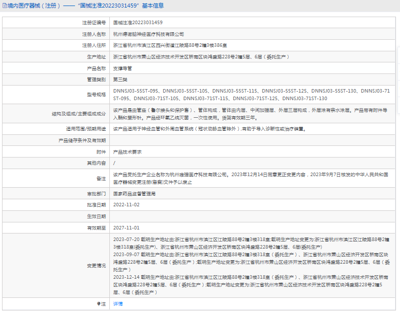Viewport: 400px width, 313px height.
Task: Select approval department 国家药品监督管理局
Action: [x=134, y=194]
